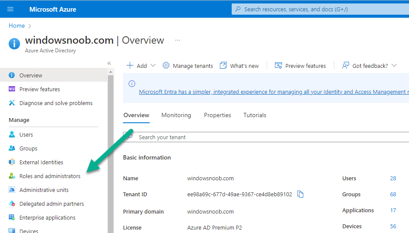Click the Primary domain windowsnoob.com value
This screenshot has width=409, height=233.
pyautogui.click(x=210, y=211)
